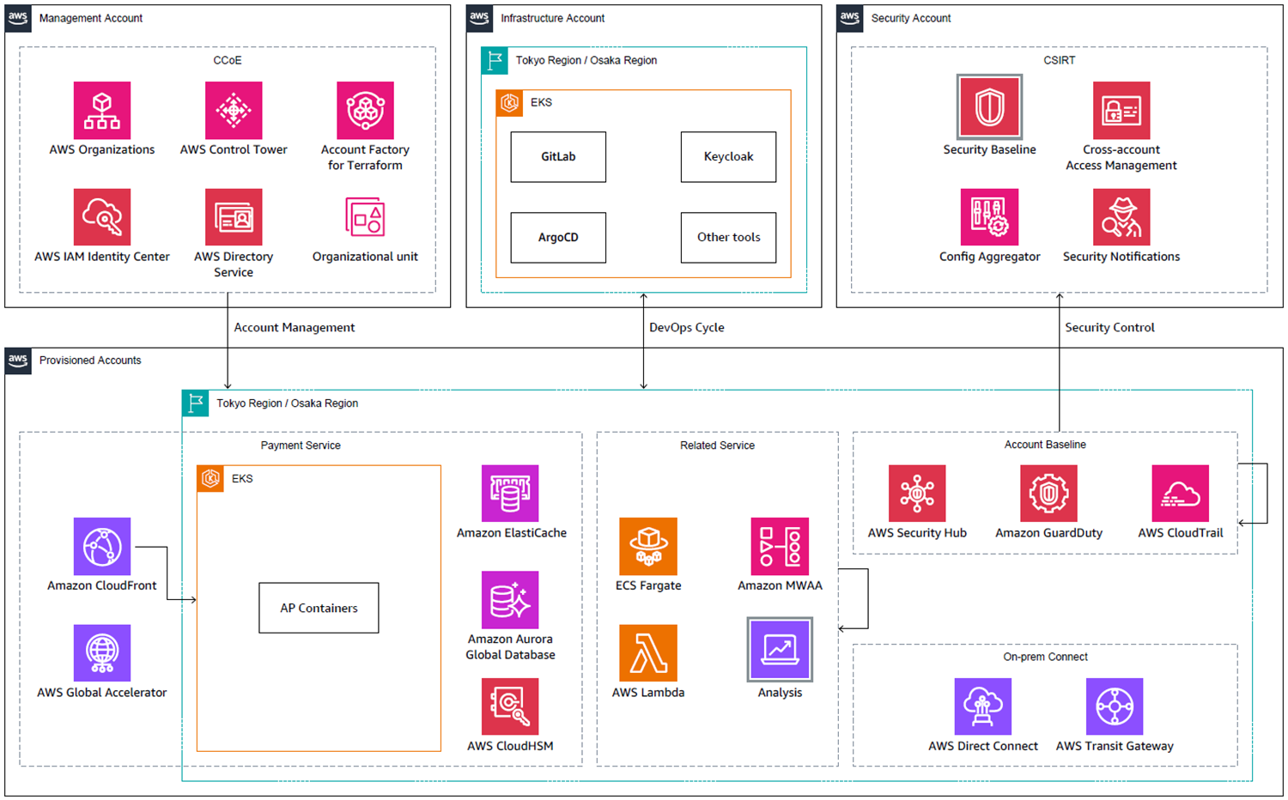Click the ArgoCD box
The width and height of the screenshot is (1288, 800).
(558, 238)
